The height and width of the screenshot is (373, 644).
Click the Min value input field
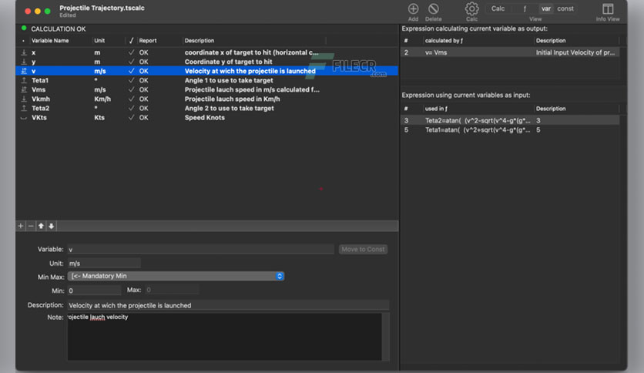(x=94, y=291)
